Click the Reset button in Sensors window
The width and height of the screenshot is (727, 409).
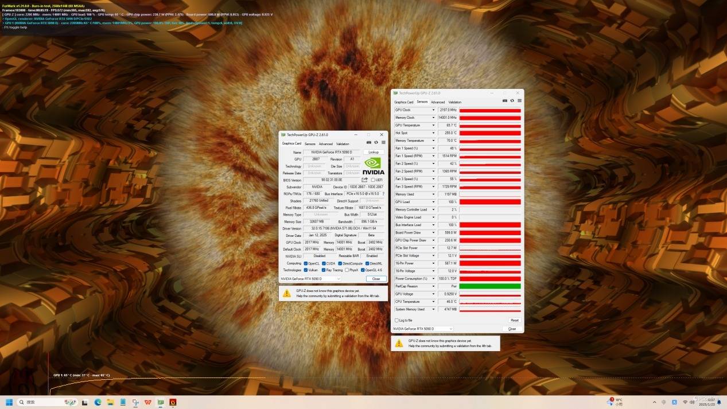click(515, 320)
